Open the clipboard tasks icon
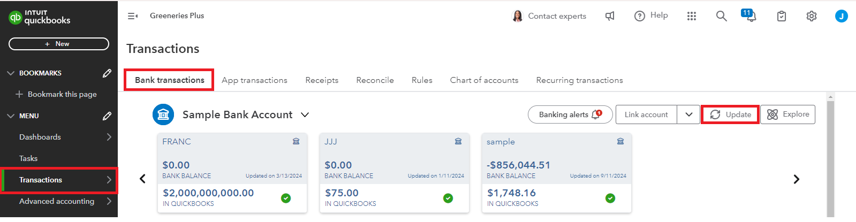The height and width of the screenshot is (222, 856). tap(782, 16)
